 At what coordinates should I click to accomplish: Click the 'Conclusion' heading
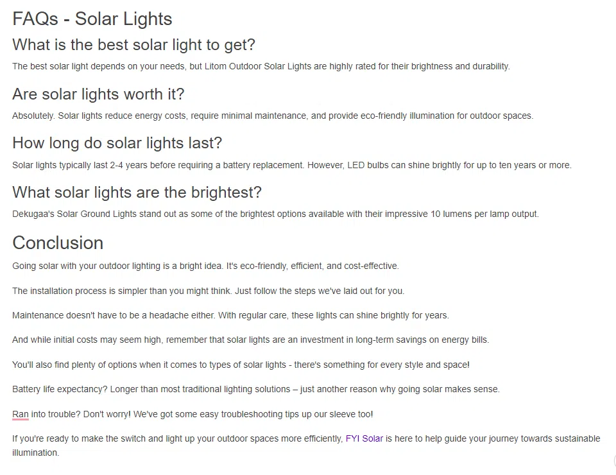(58, 243)
